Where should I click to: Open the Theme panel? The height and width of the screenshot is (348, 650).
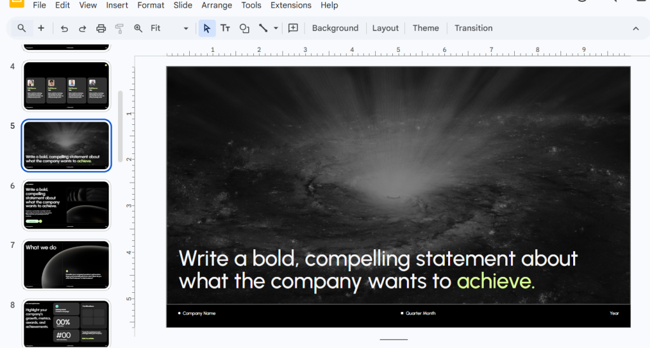coord(425,28)
